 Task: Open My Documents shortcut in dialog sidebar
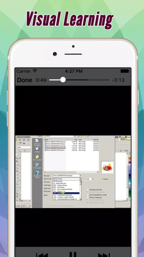tap(37, 158)
